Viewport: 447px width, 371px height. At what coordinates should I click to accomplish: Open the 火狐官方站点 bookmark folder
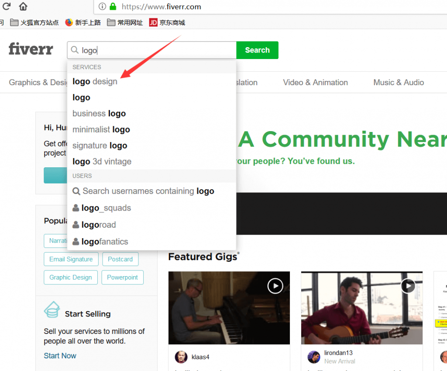point(34,23)
